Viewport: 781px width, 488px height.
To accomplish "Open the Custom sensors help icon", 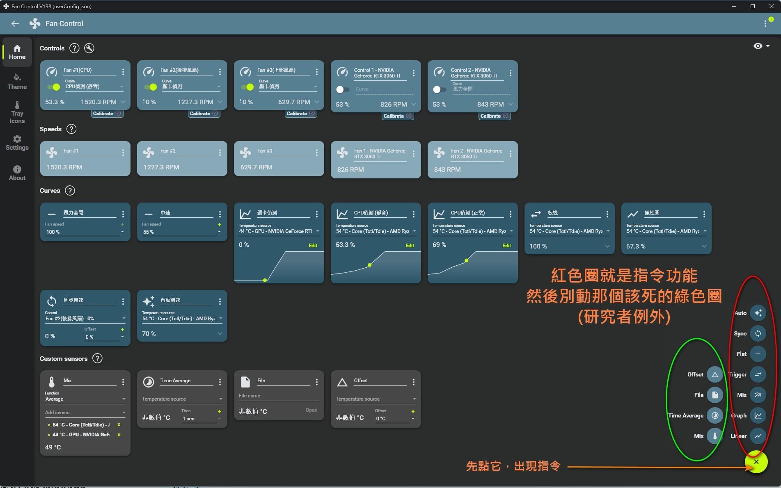I will (x=97, y=359).
